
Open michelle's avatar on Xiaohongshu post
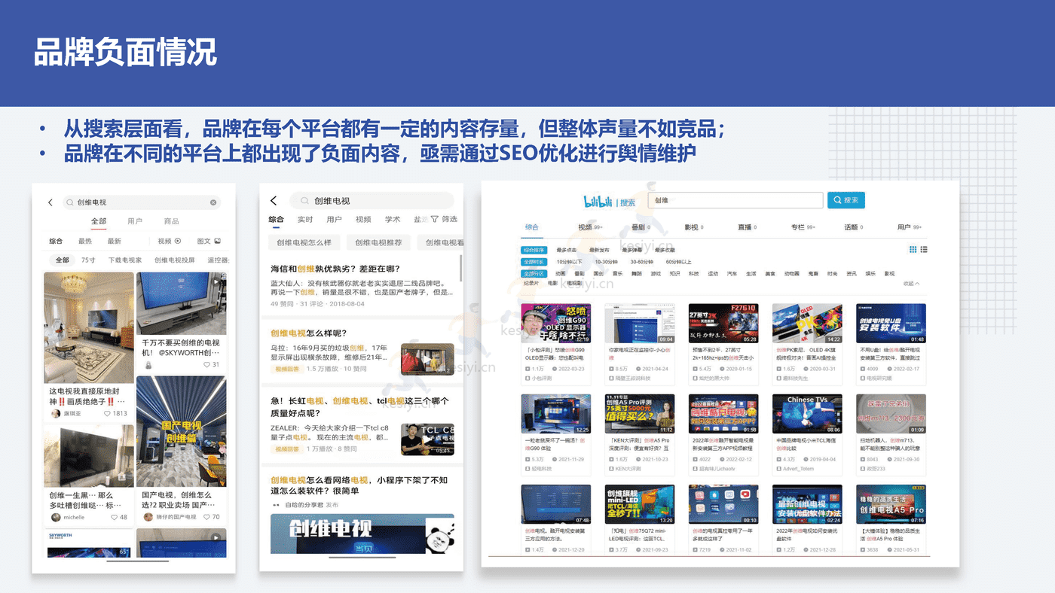(56, 518)
